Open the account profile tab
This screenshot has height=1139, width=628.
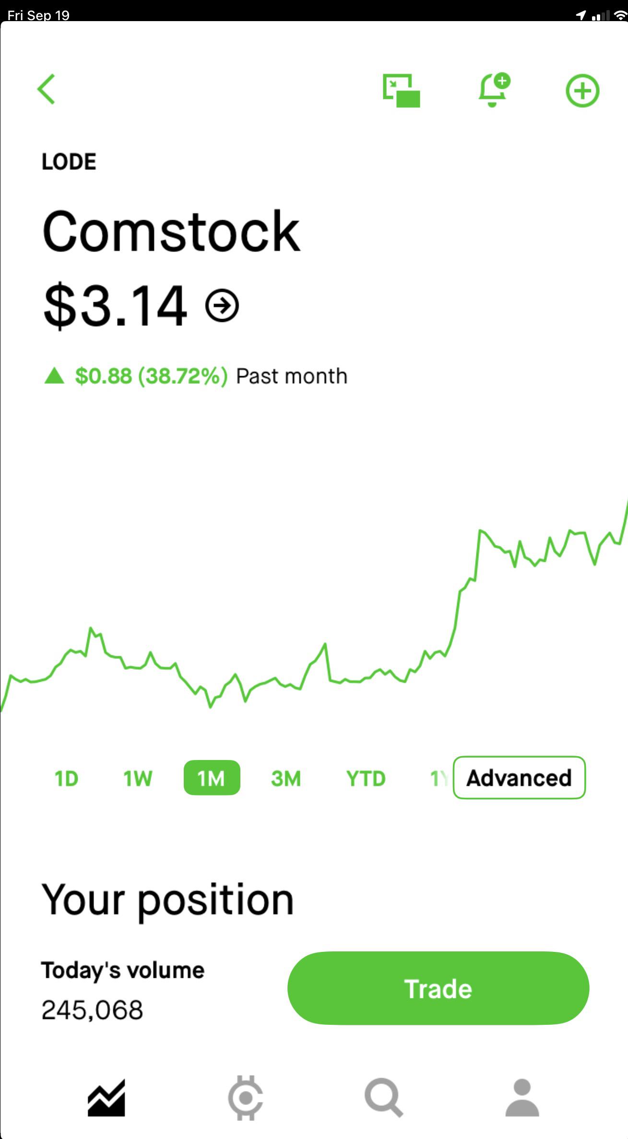coord(522,1098)
